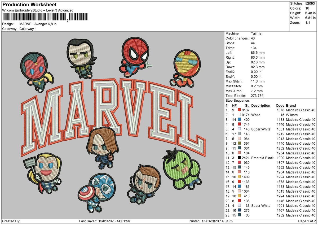Viewport: 318px width, 225px height.
Task: Click the Stops value 44
Action: [253, 43]
